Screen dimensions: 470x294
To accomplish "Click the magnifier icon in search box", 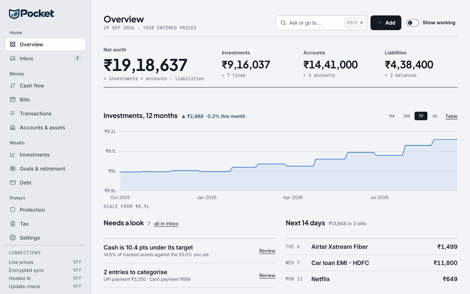I will click(x=283, y=23).
